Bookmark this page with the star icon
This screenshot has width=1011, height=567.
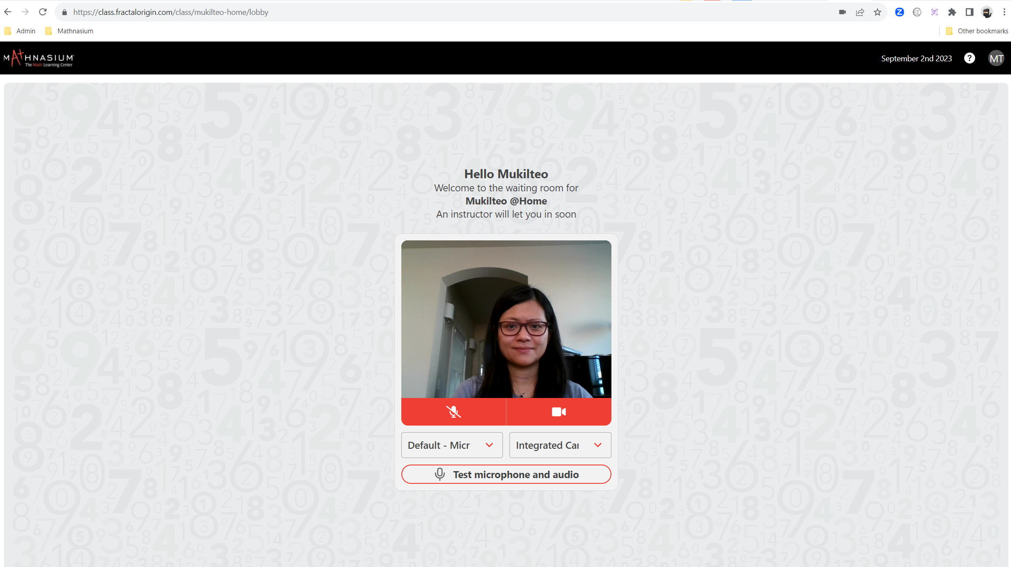click(878, 12)
